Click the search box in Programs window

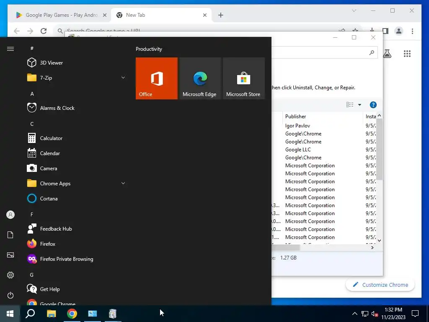click(x=324, y=52)
